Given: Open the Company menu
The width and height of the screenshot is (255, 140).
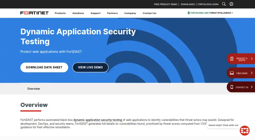Looking at the screenshot, I should point(130,13).
